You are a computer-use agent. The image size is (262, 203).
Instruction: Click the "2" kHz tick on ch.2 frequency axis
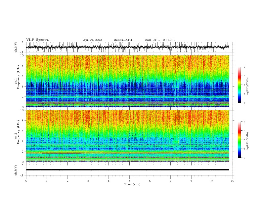tap(23, 152)
